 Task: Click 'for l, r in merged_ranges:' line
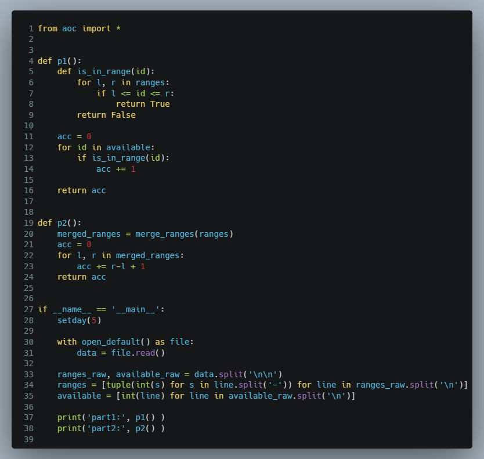point(120,255)
